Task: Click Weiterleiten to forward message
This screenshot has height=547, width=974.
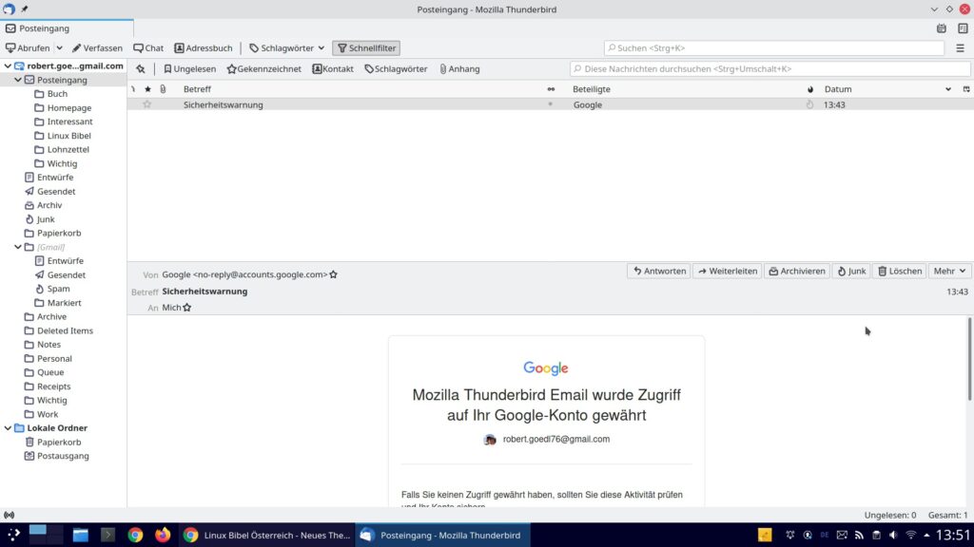Action: click(728, 271)
